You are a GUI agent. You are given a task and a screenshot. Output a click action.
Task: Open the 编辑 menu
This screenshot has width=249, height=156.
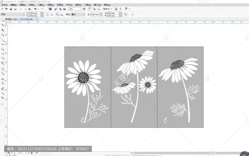coord(14,5)
